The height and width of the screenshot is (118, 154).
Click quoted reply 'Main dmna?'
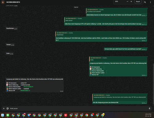pyautogui.click(x=106, y=19)
